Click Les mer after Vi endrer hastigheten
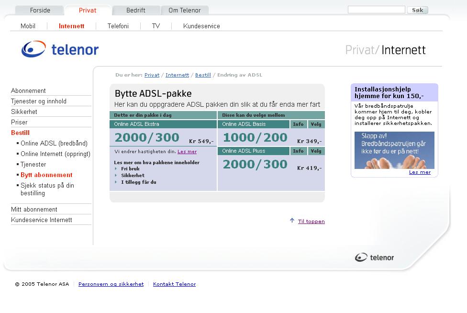The height and width of the screenshot is (313, 467). click(187, 152)
